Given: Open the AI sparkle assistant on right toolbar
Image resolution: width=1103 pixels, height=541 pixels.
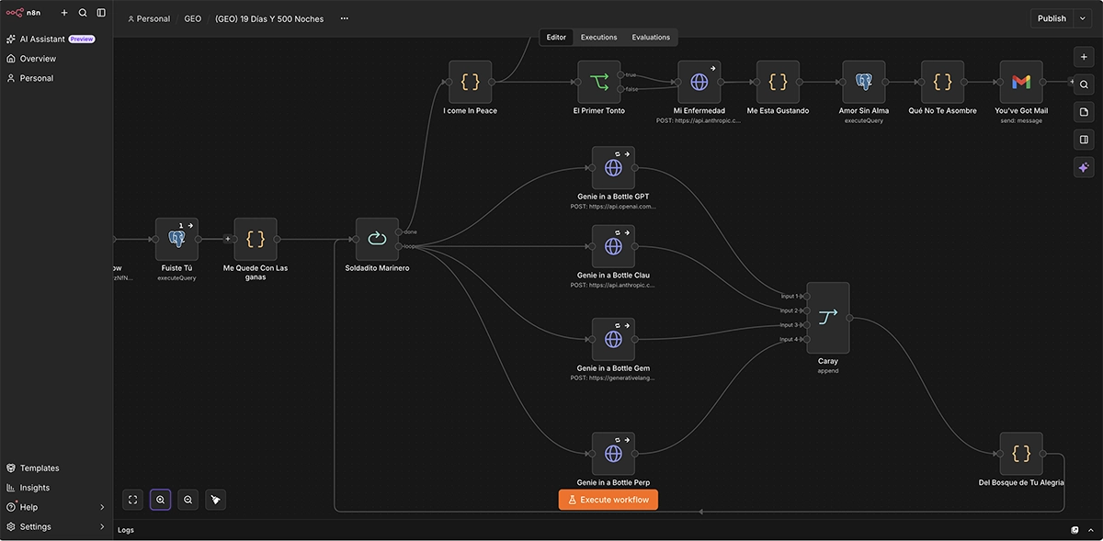Looking at the screenshot, I should [x=1084, y=167].
